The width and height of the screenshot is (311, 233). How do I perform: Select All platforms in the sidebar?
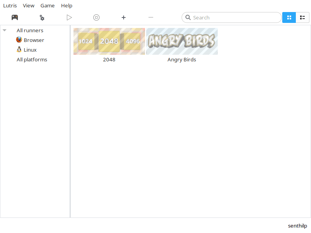click(32, 59)
